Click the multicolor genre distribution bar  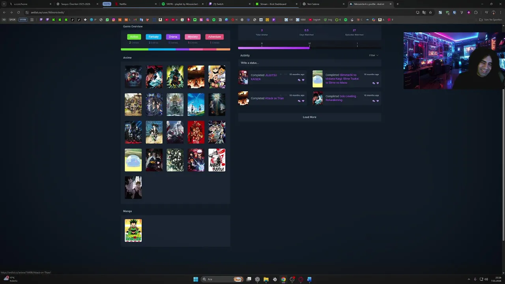(x=176, y=49)
